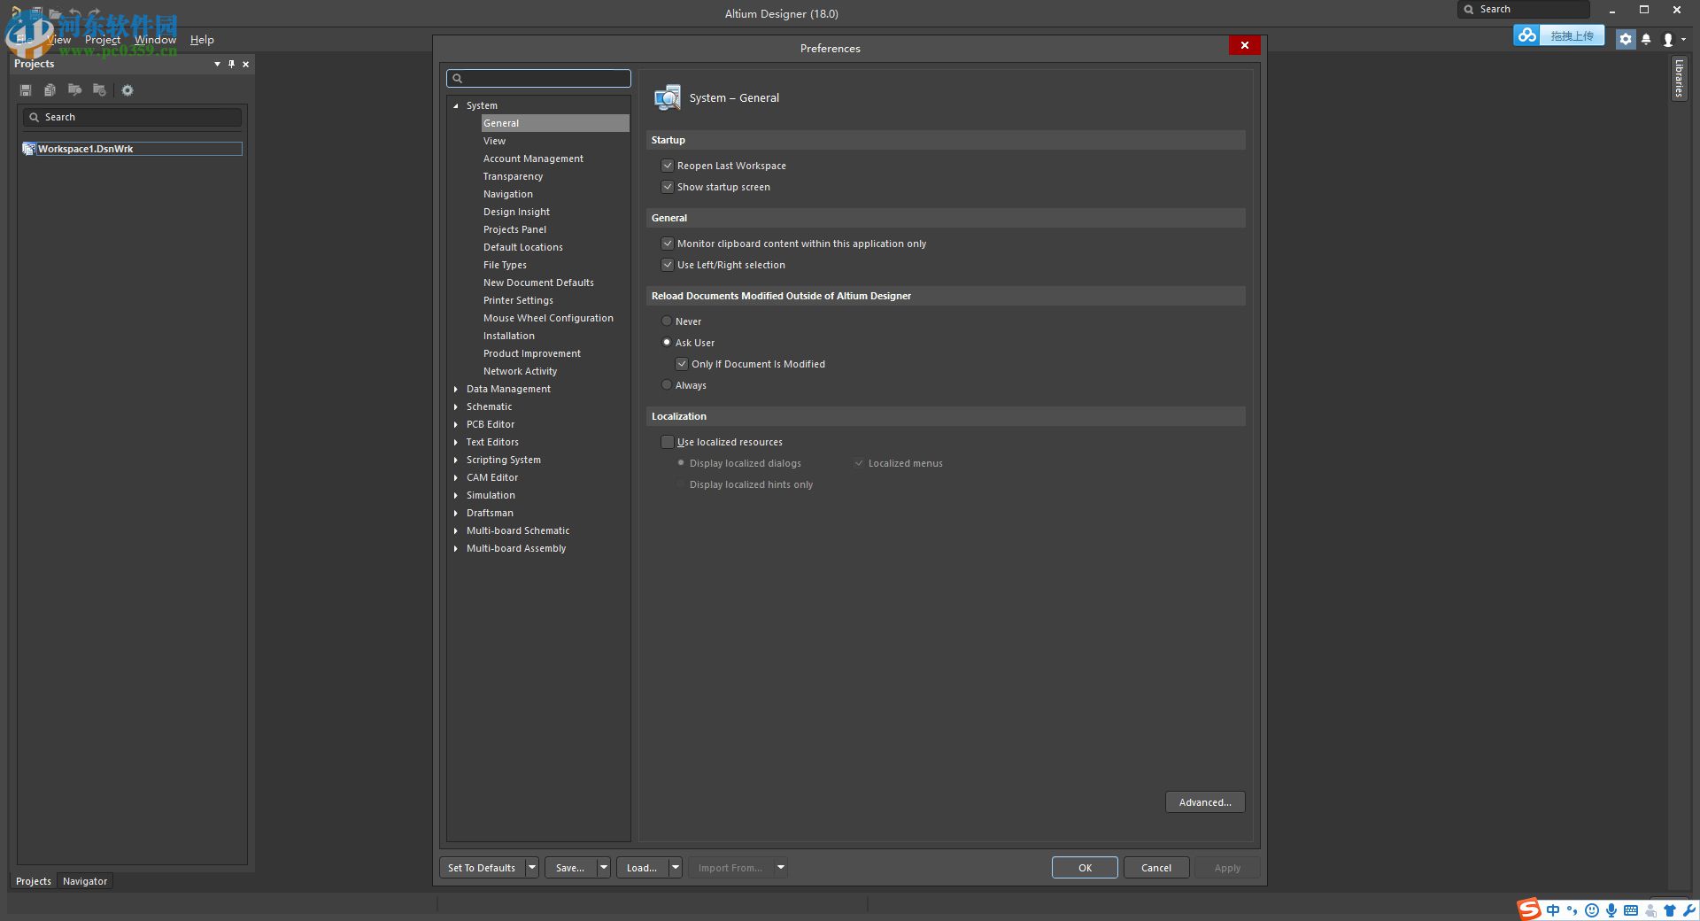Toggle Show startup screen checkbox
The image size is (1700, 921).
pyautogui.click(x=668, y=187)
